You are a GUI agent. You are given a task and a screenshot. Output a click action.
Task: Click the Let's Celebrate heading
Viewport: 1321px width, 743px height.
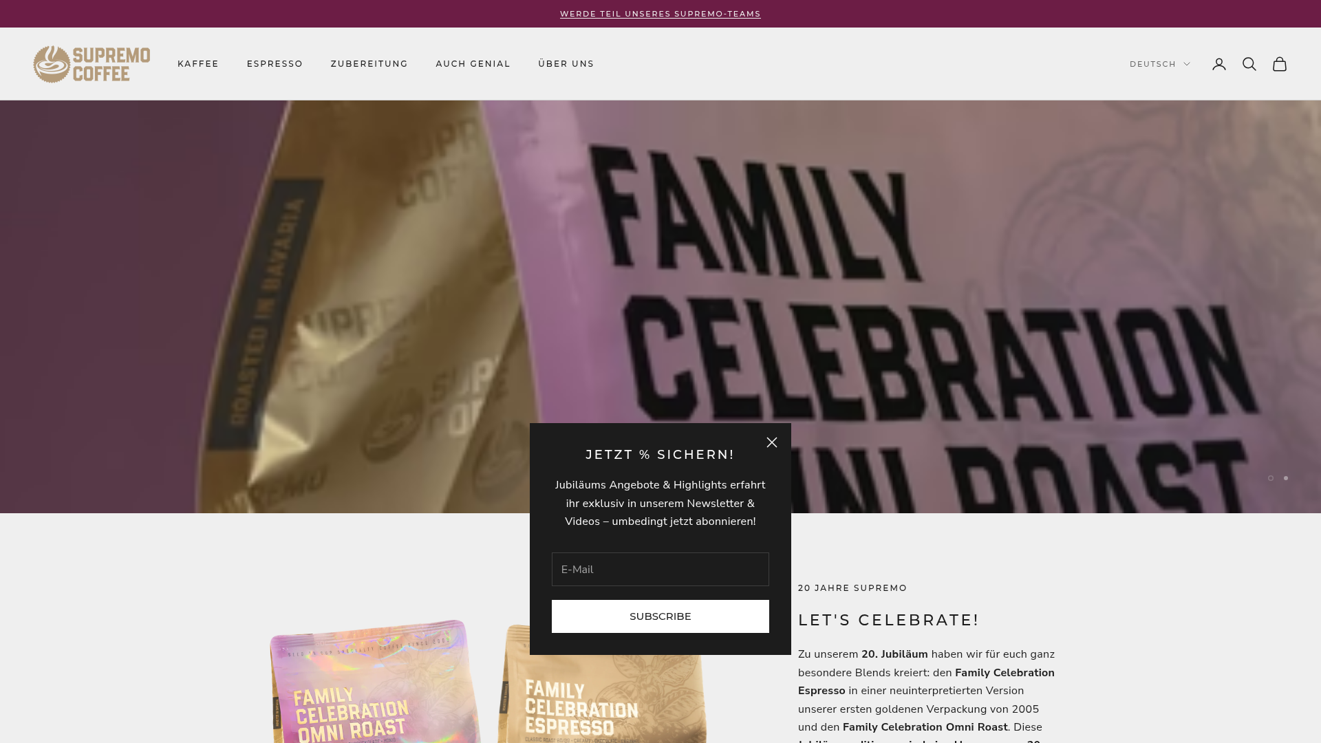click(888, 620)
